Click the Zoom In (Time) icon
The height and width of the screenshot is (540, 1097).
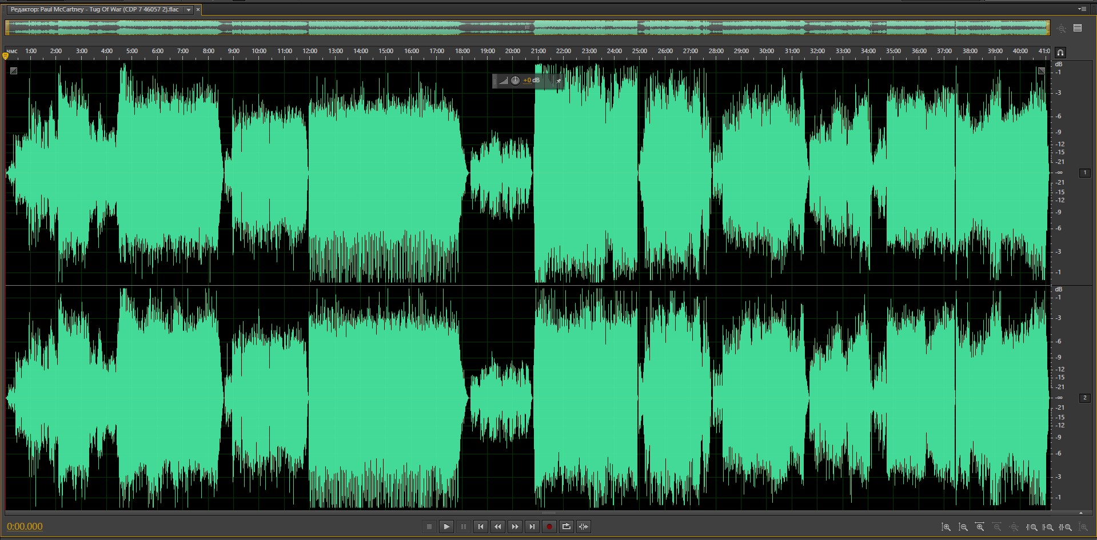point(980,527)
